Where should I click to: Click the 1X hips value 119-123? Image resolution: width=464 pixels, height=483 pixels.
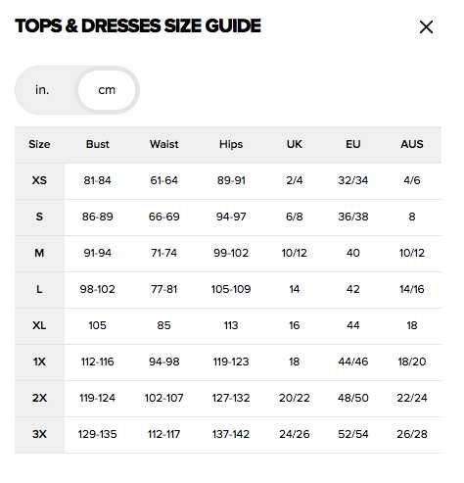pyautogui.click(x=231, y=362)
